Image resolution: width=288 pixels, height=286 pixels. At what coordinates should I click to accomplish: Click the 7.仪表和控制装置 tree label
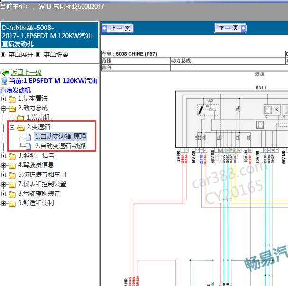pyautogui.click(x=42, y=184)
